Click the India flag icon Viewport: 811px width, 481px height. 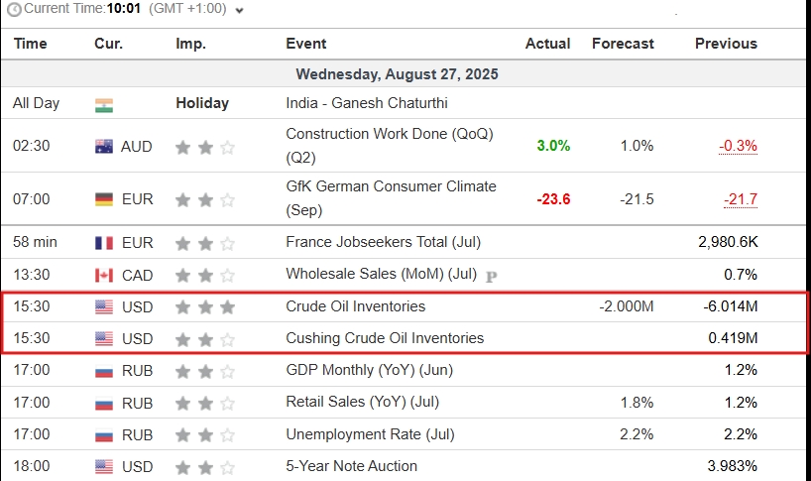[104, 105]
